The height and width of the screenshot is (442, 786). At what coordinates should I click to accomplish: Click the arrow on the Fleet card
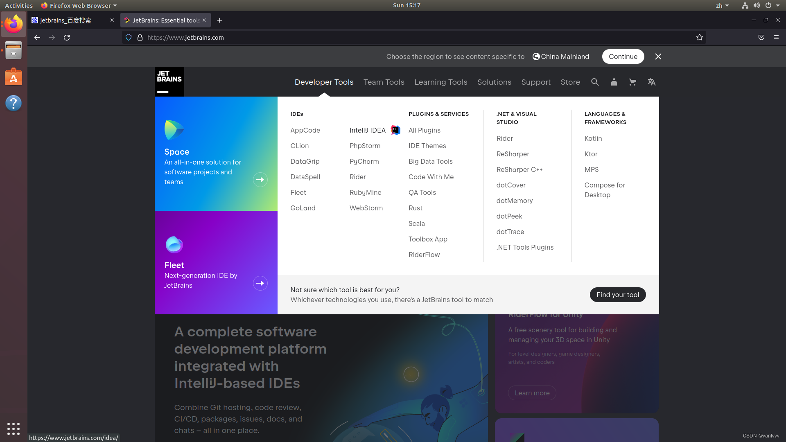[260, 283]
